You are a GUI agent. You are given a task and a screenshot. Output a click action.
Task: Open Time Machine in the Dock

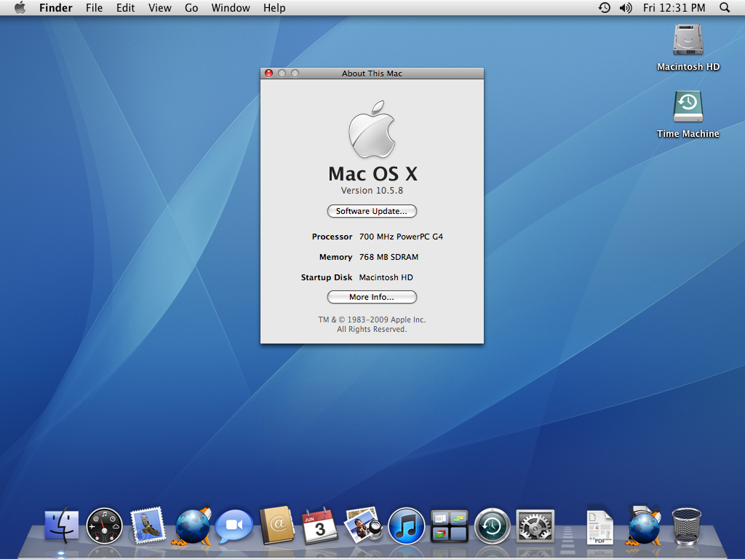point(493,526)
